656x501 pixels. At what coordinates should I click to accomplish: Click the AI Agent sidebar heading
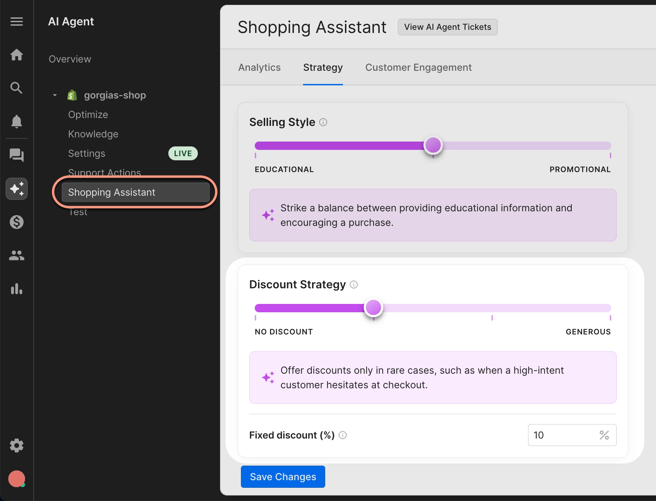[x=71, y=22]
